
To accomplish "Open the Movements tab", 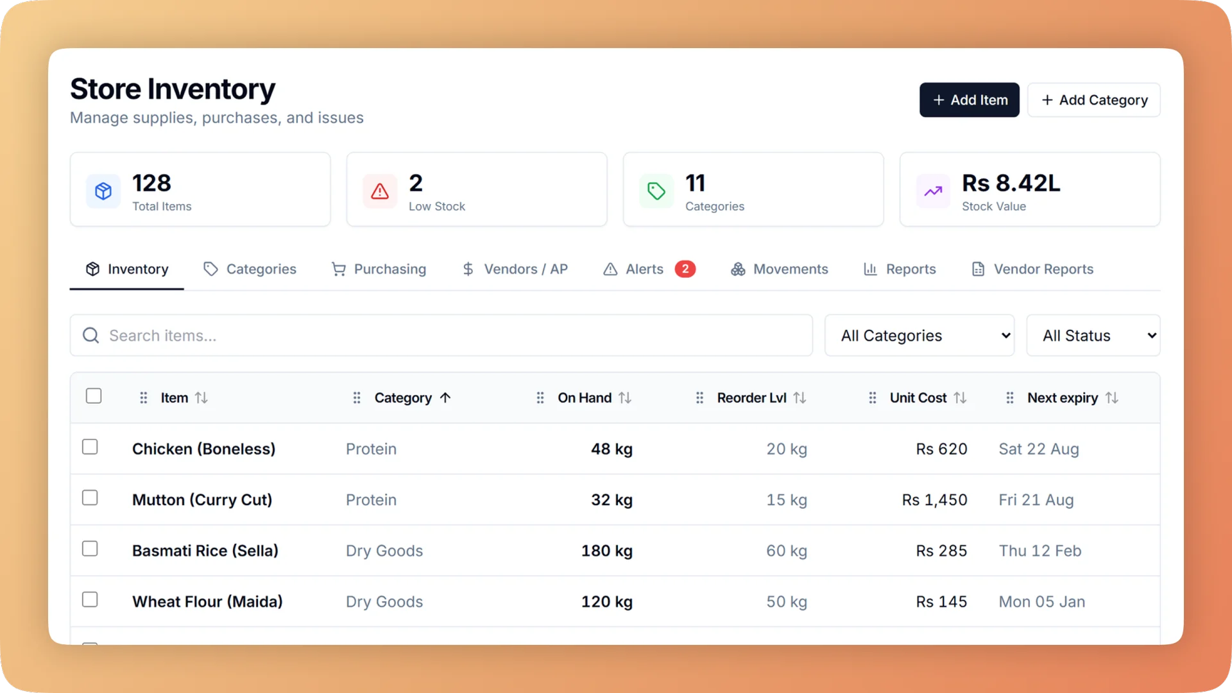I will (x=779, y=269).
